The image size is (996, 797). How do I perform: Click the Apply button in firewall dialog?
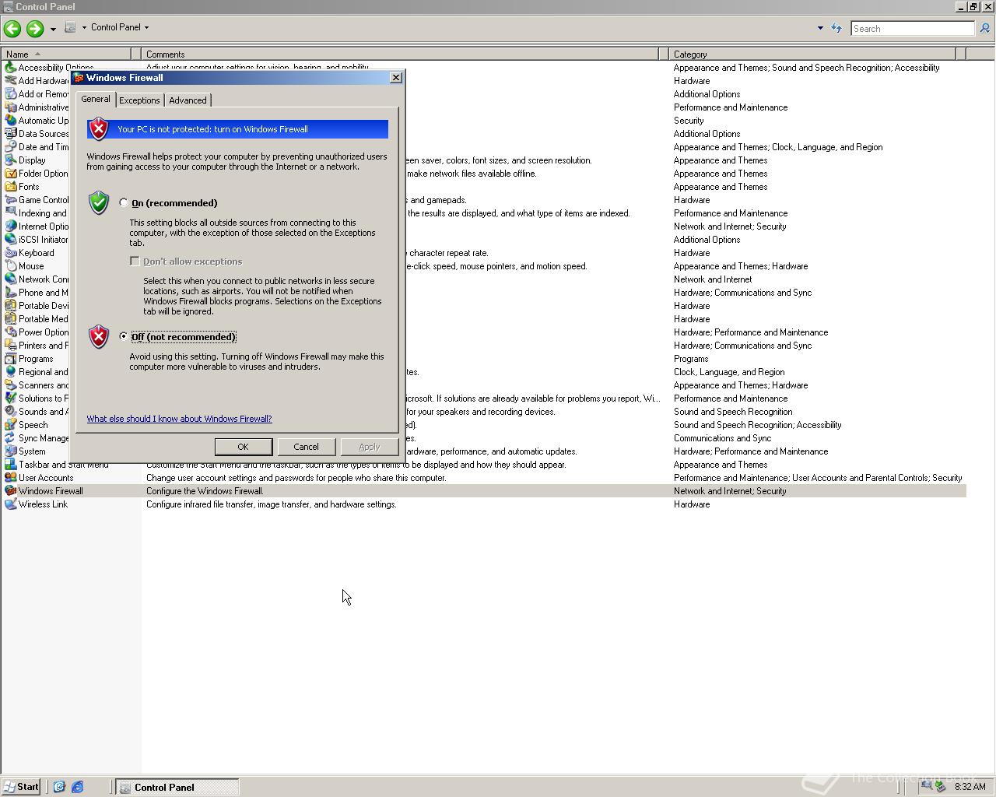369,447
